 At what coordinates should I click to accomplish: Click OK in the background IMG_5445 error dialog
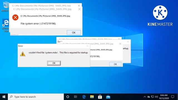115,64
